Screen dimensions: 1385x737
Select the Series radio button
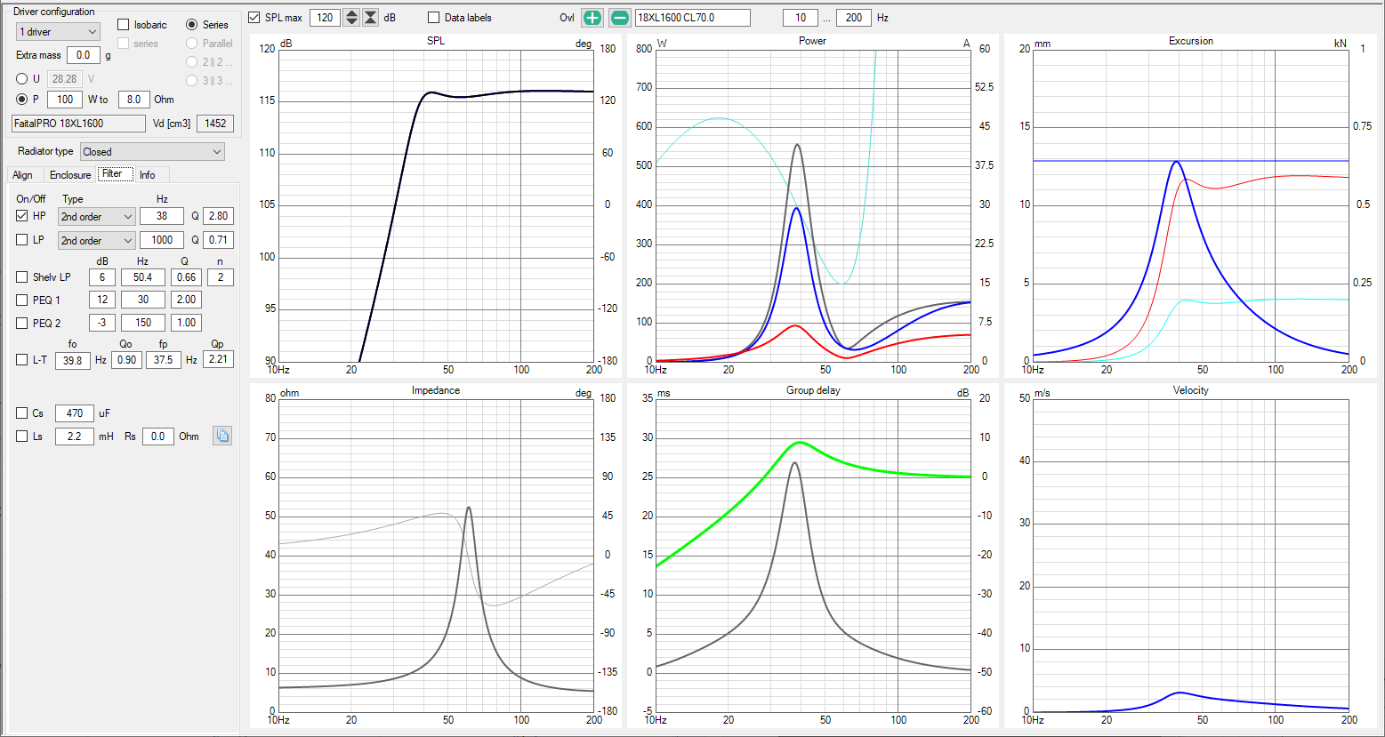[x=192, y=25]
